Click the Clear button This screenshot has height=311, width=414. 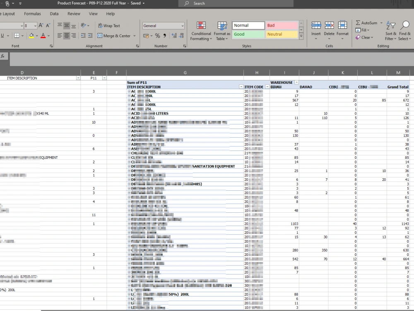click(364, 38)
